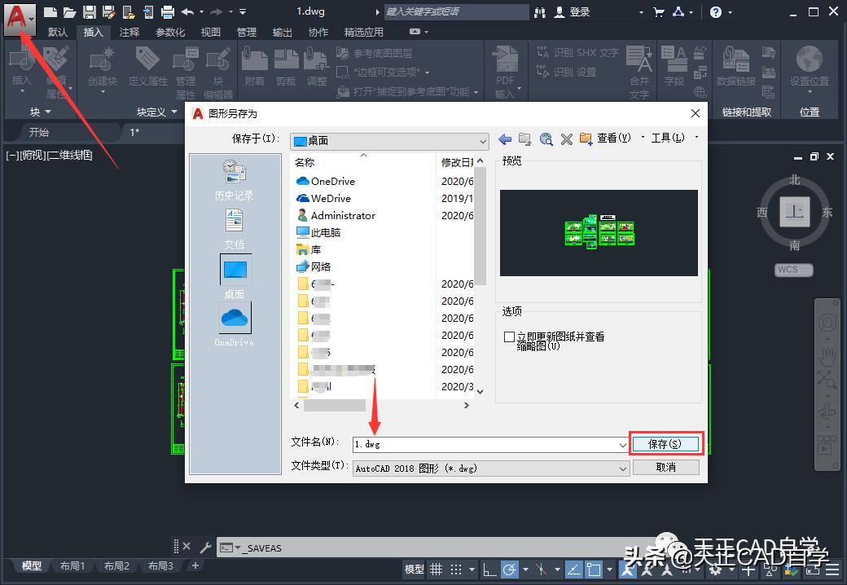Toggle grid display in status bar
The height and width of the screenshot is (585, 847).
pos(435,569)
